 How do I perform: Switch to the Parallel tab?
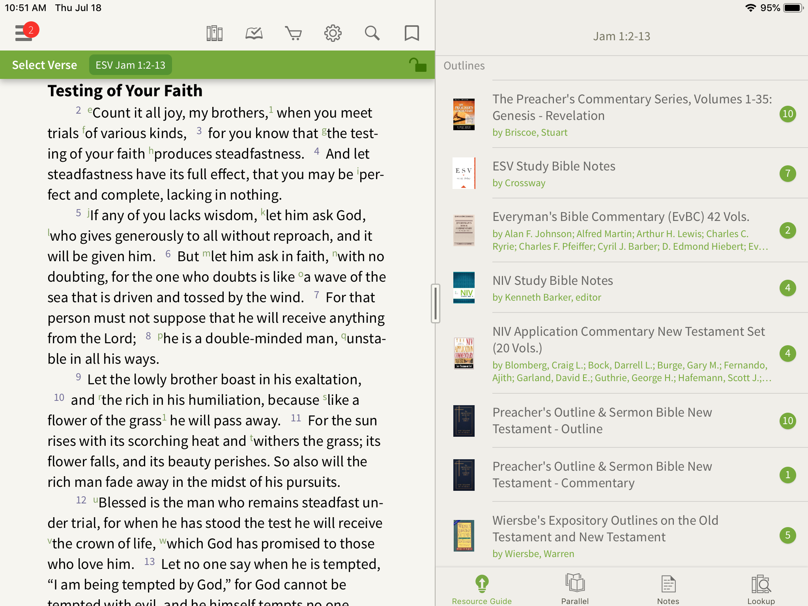[x=575, y=589]
